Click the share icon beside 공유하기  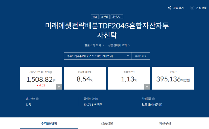coord(170,8)
